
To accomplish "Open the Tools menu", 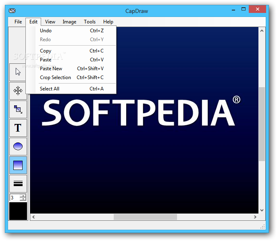I will (x=90, y=22).
